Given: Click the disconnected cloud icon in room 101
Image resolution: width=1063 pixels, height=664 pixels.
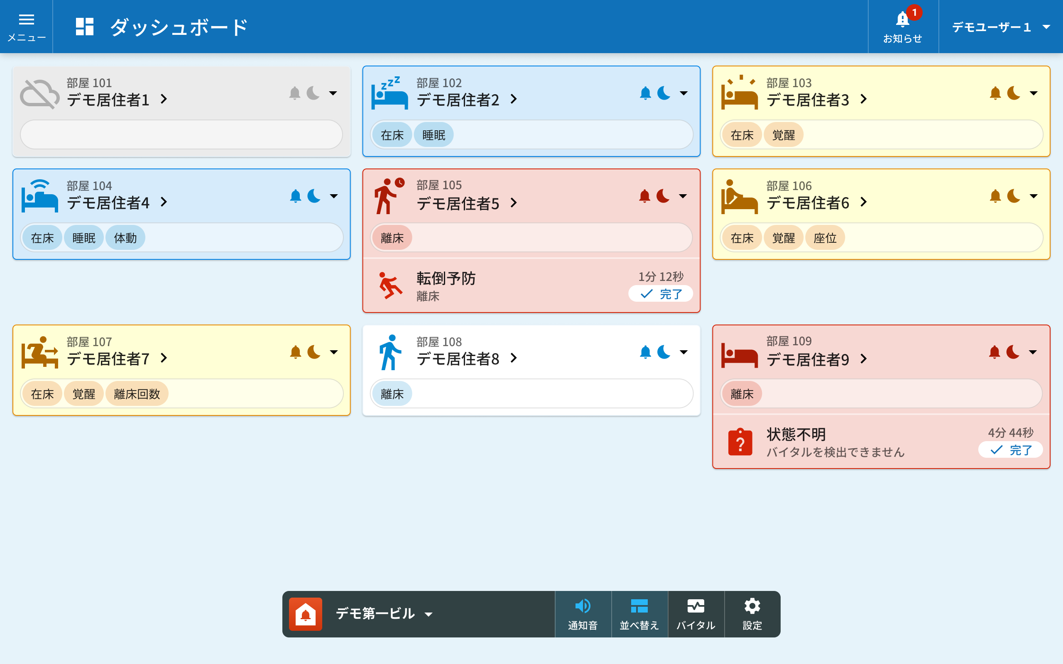Looking at the screenshot, I should (x=39, y=93).
